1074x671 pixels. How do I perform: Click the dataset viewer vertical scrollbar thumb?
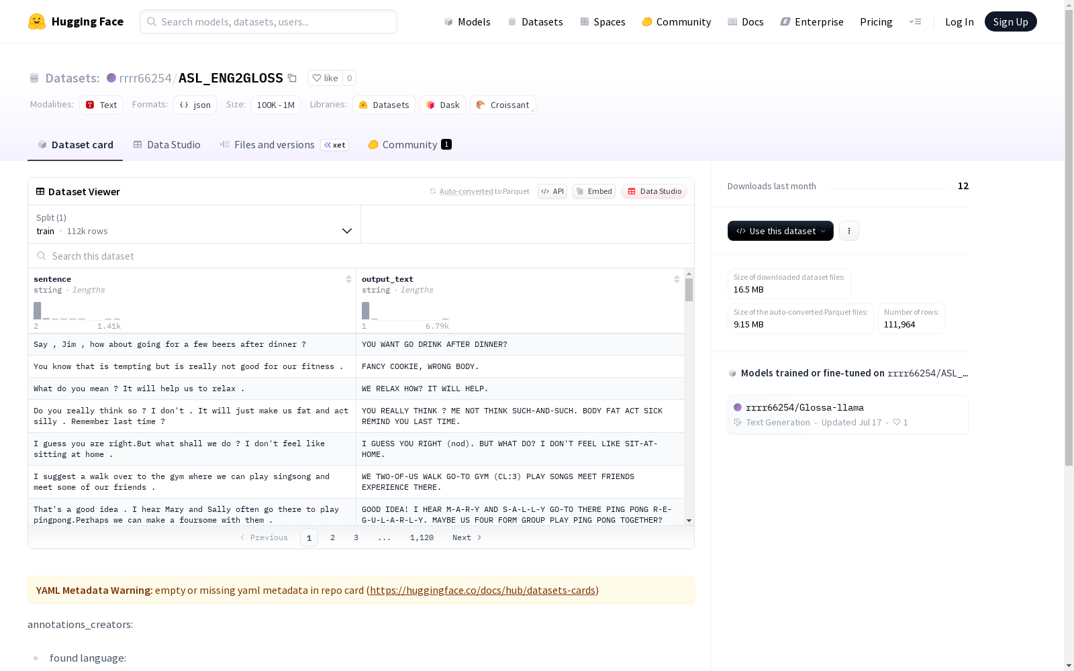(689, 290)
